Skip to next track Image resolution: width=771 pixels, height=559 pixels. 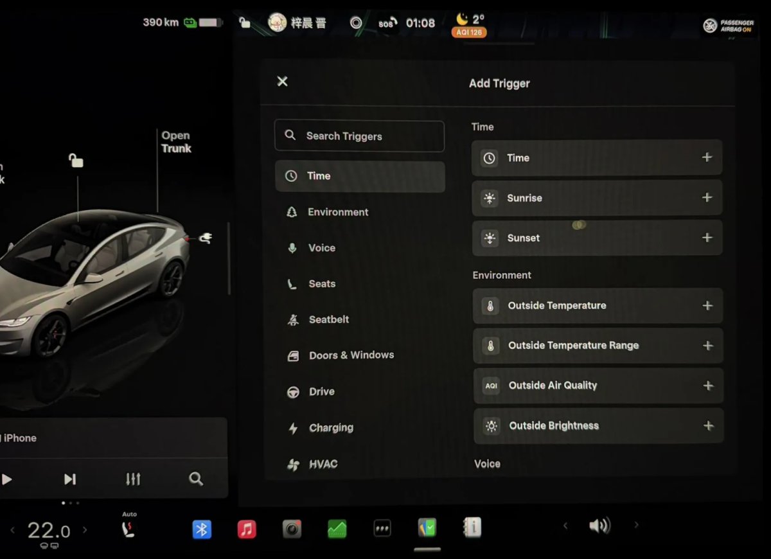[70, 479]
